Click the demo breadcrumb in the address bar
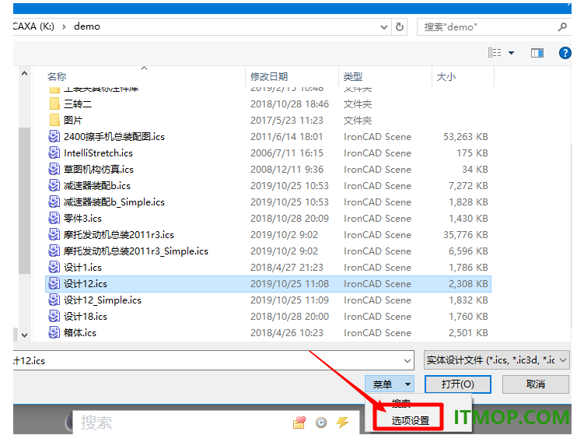Image resolution: width=577 pixels, height=435 pixels. click(x=87, y=26)
